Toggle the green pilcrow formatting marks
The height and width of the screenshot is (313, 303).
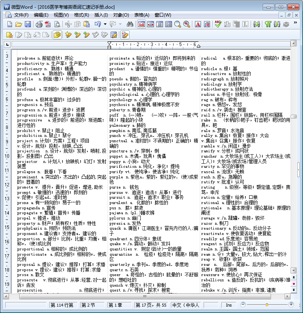coord(268,25)
